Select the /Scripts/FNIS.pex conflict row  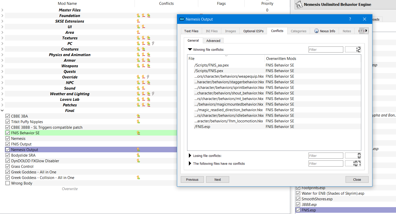(274, 71)
